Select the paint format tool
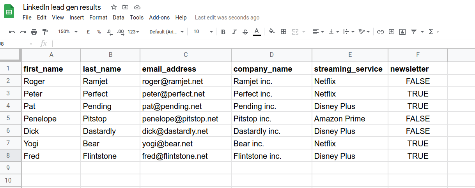The height and width of the screenshot is (188, 475). pyautogui.click(x=45, y=32)
